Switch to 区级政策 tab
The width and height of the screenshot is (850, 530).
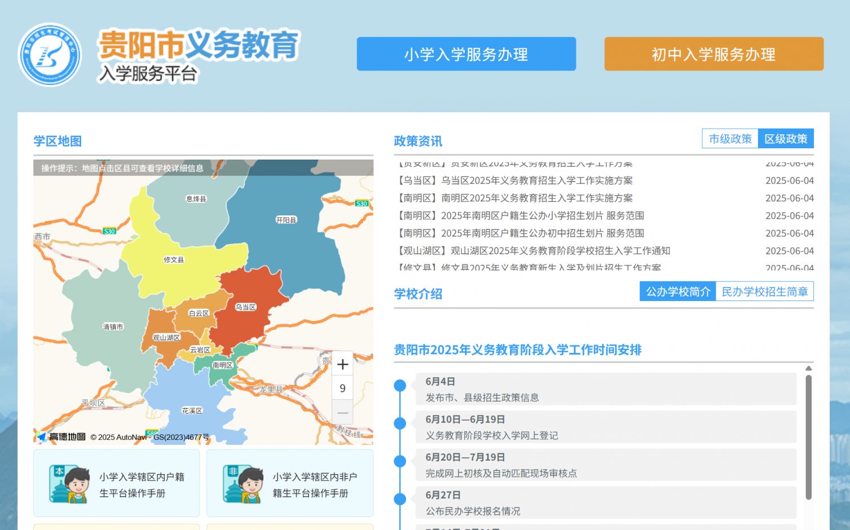786,139
